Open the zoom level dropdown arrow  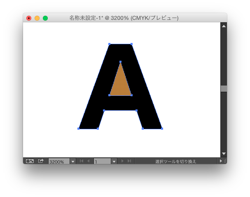(x=73, y=161)
